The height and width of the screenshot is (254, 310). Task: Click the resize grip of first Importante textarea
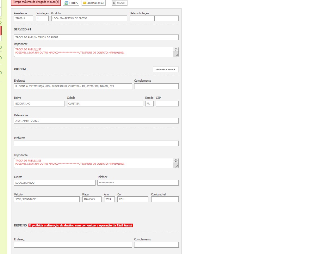click(177, 55)
